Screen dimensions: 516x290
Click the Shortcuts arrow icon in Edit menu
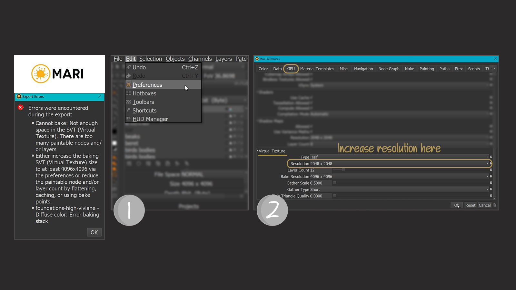pyautogui.click(x=128, y=110)
